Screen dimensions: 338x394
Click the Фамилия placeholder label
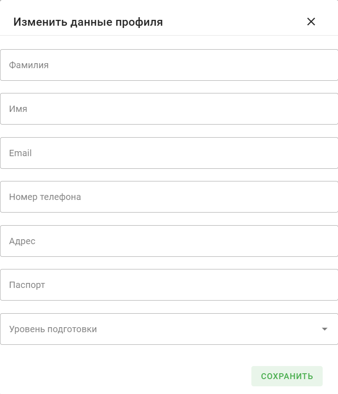click(x=28, y=65)
